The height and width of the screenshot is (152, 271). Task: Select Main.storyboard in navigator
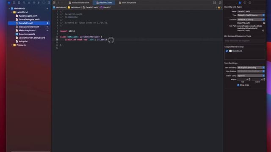27,30
